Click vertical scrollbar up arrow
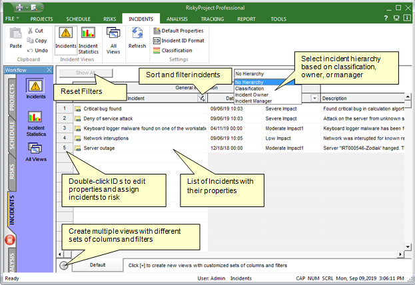Screen dimensions: 415x285 (408, 97)
